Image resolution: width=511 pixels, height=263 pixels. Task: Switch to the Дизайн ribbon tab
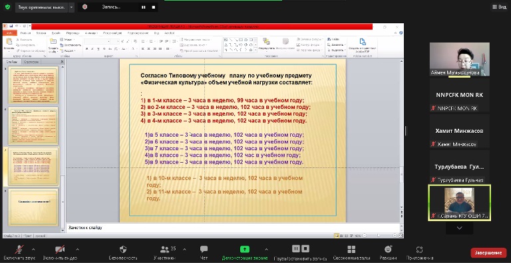[56, 33]
